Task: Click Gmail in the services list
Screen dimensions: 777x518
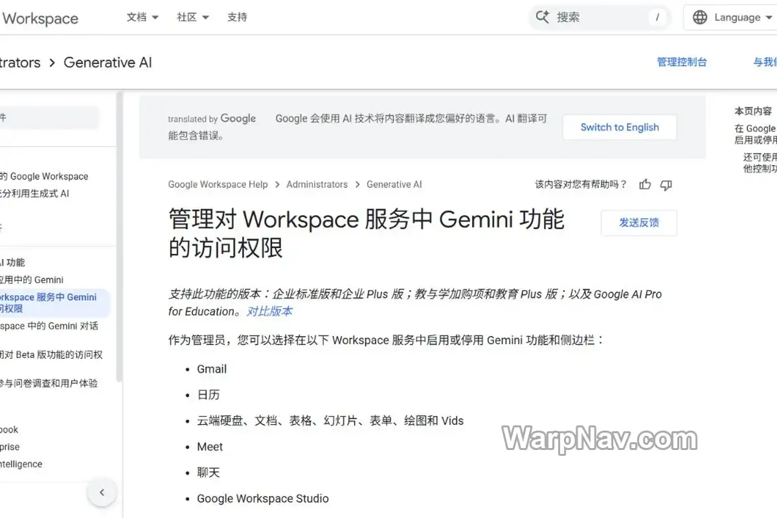Action: point(212,369)
